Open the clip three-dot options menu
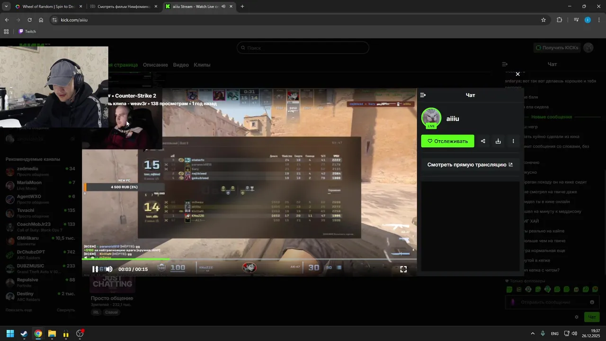This screenshot has height=341, width=606. point(513,141)
